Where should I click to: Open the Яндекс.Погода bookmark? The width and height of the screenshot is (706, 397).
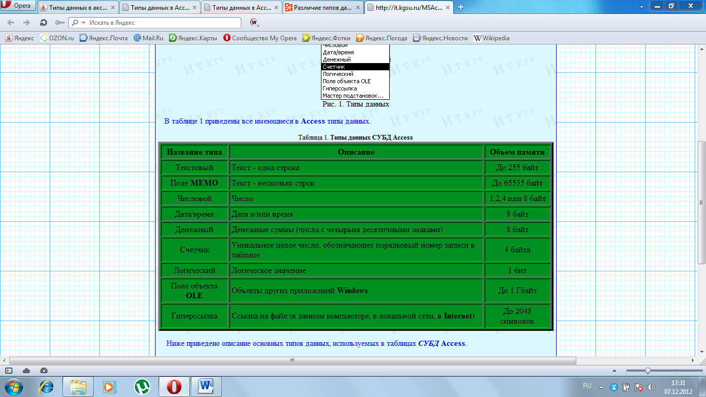(381, 38)
